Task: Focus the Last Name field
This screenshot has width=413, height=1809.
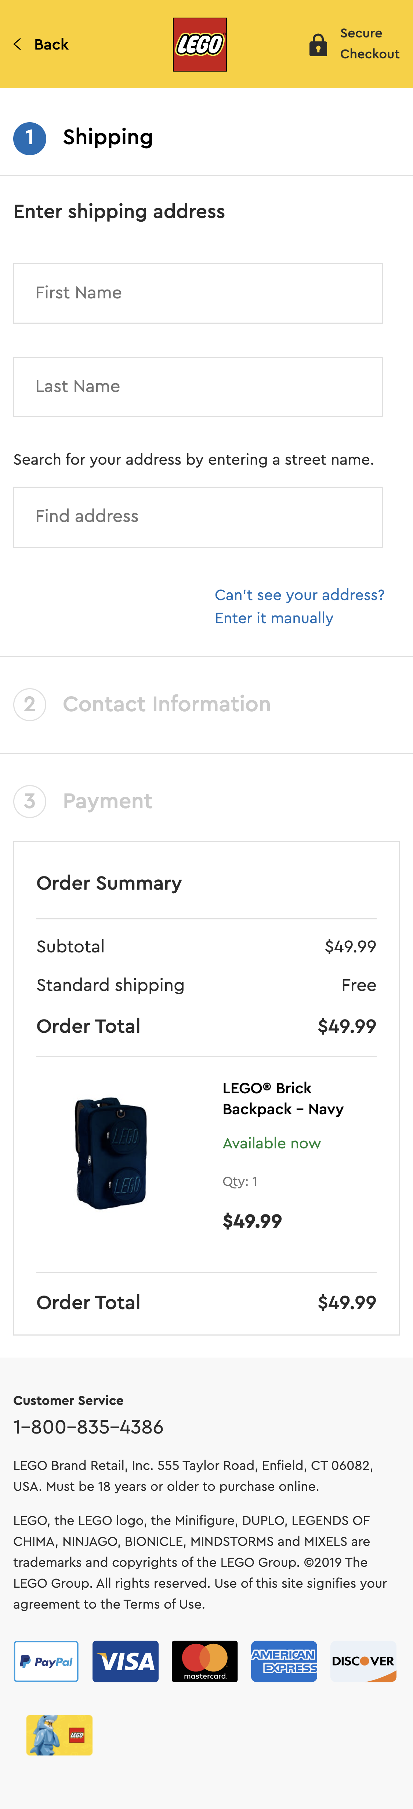Action: point(198,387)
